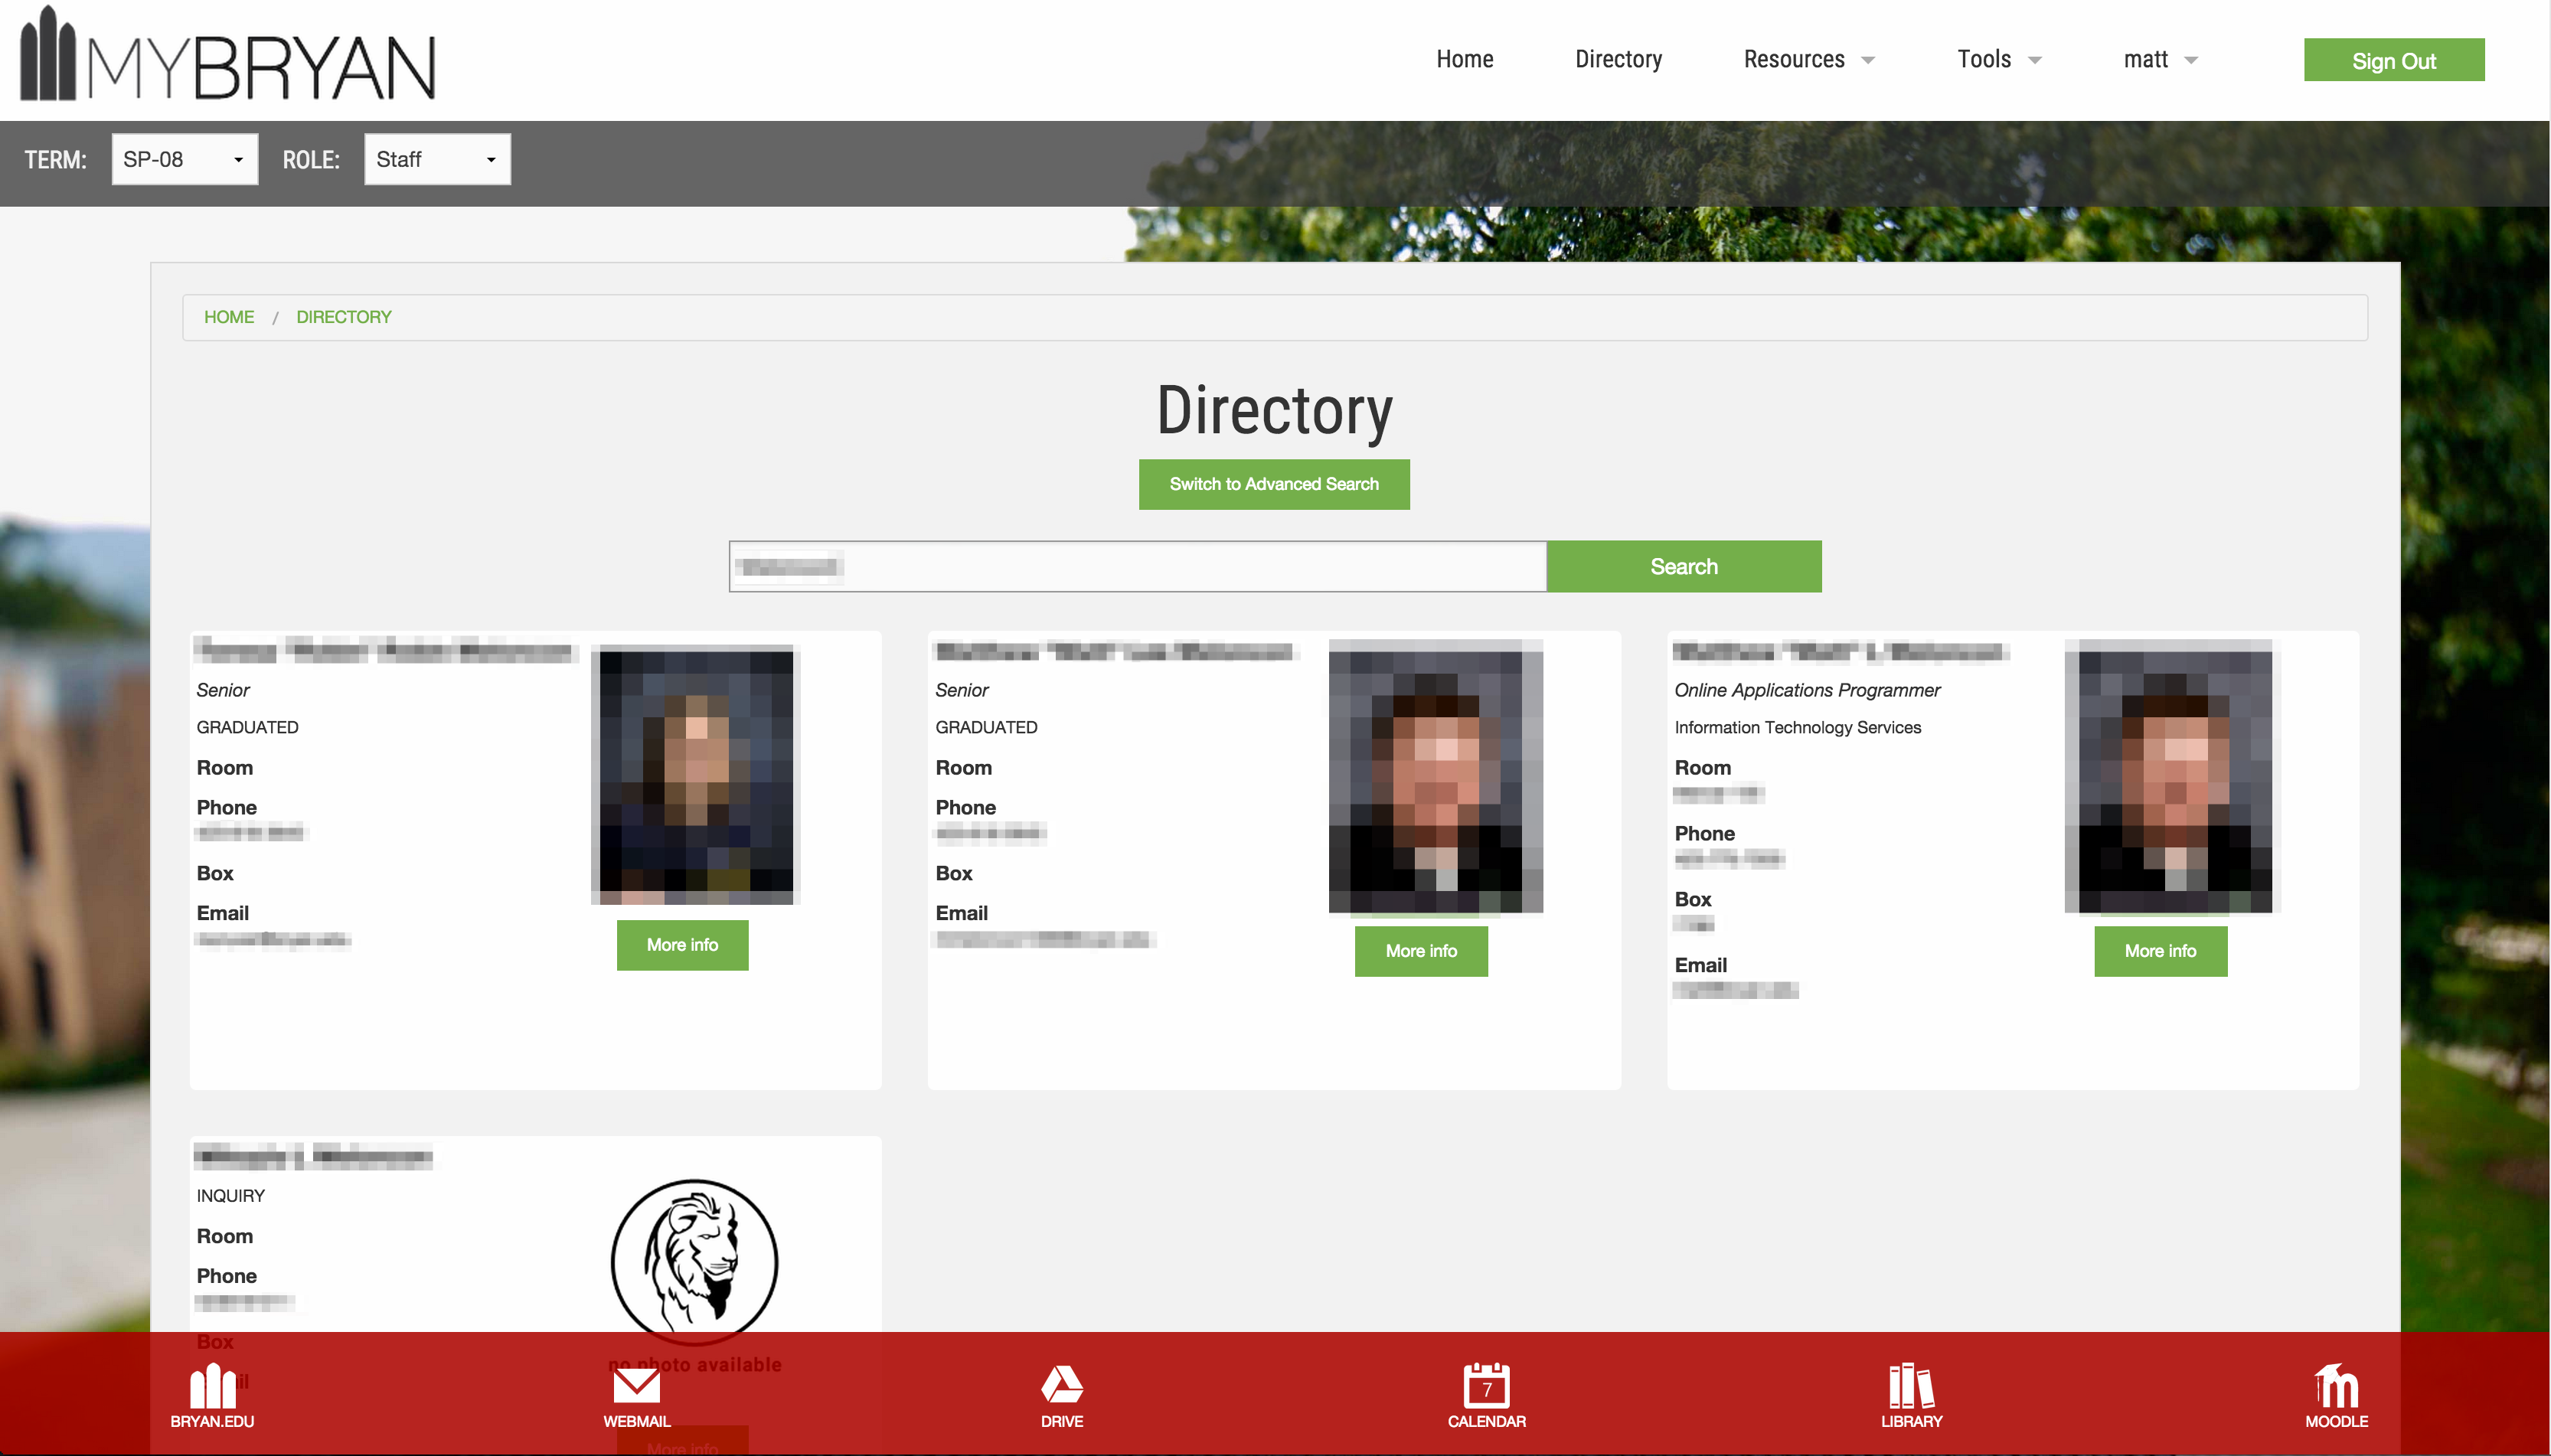This screenshot has height=1456, width=2551.
Task: Click the Directory page heading
Action: point(1274,410)
